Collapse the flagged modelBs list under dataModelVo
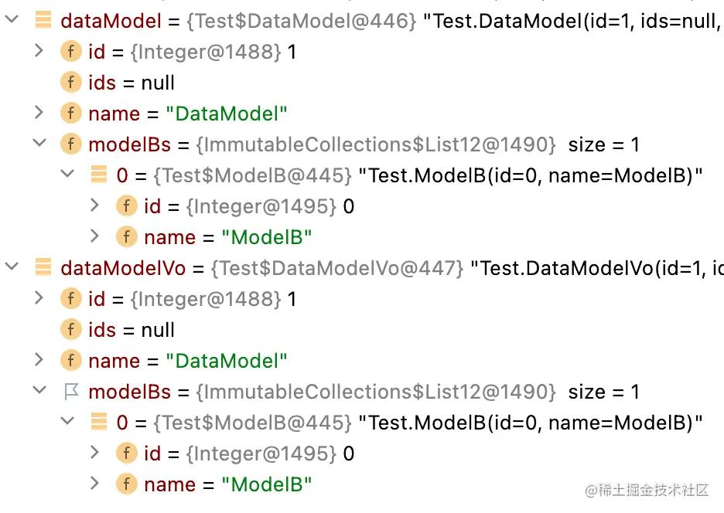 (x=39, y=392)
